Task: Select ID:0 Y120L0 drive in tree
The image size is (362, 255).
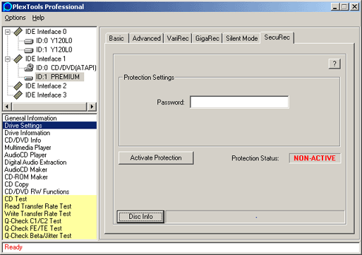Action: pyautogui.click(x=54, y=41)
